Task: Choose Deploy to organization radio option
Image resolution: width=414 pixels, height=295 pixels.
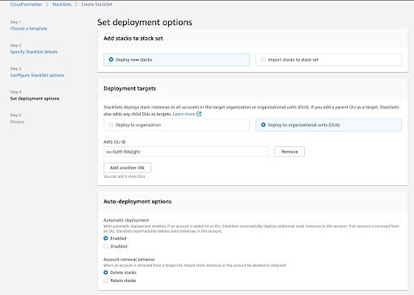Action: tap(176, 125)
